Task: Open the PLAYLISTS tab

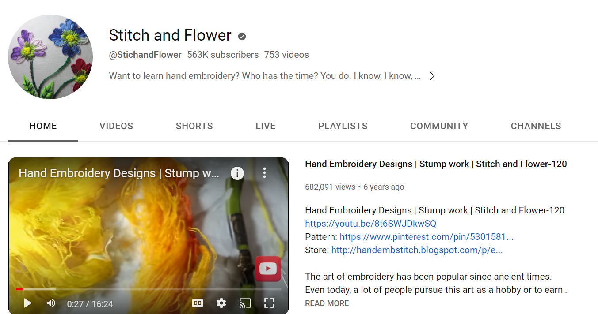Action: [343, 126]
